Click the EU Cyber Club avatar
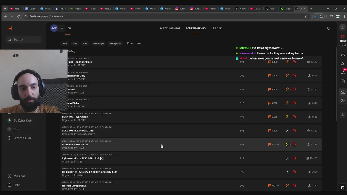The image size is (347, 195). pyautogui.click(x=9, y=121)
